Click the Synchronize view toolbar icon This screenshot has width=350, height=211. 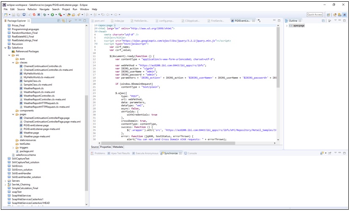point(322,153)
